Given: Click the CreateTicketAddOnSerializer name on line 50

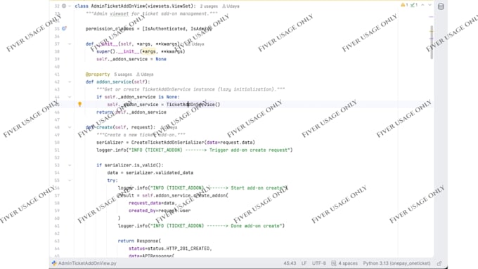Looking at the screenshot, I should click(167, 143).
